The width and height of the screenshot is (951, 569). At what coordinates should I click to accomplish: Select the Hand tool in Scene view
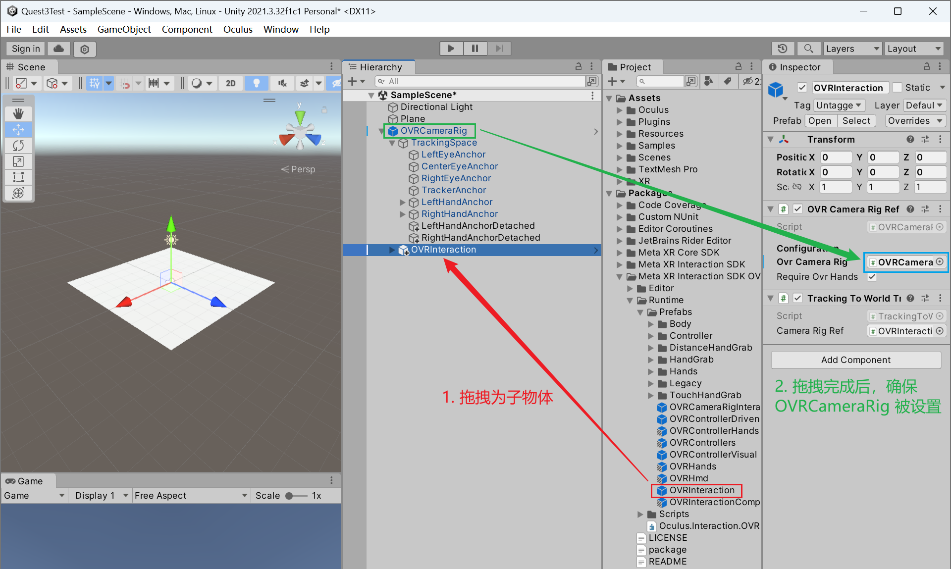click(x=18, y=114)
